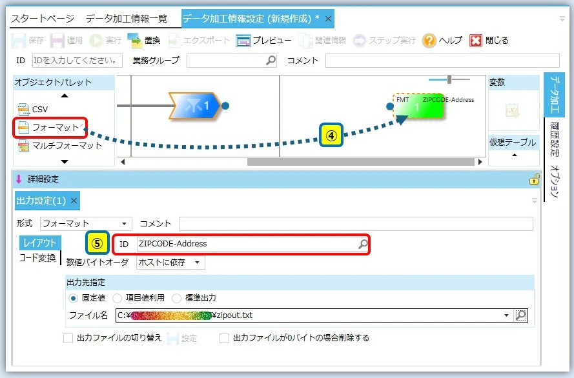Image resolution: width=574 pixels, height=378 pixels.
Task: Select the データ加工 vertical tab
Action: coord(555,94)
